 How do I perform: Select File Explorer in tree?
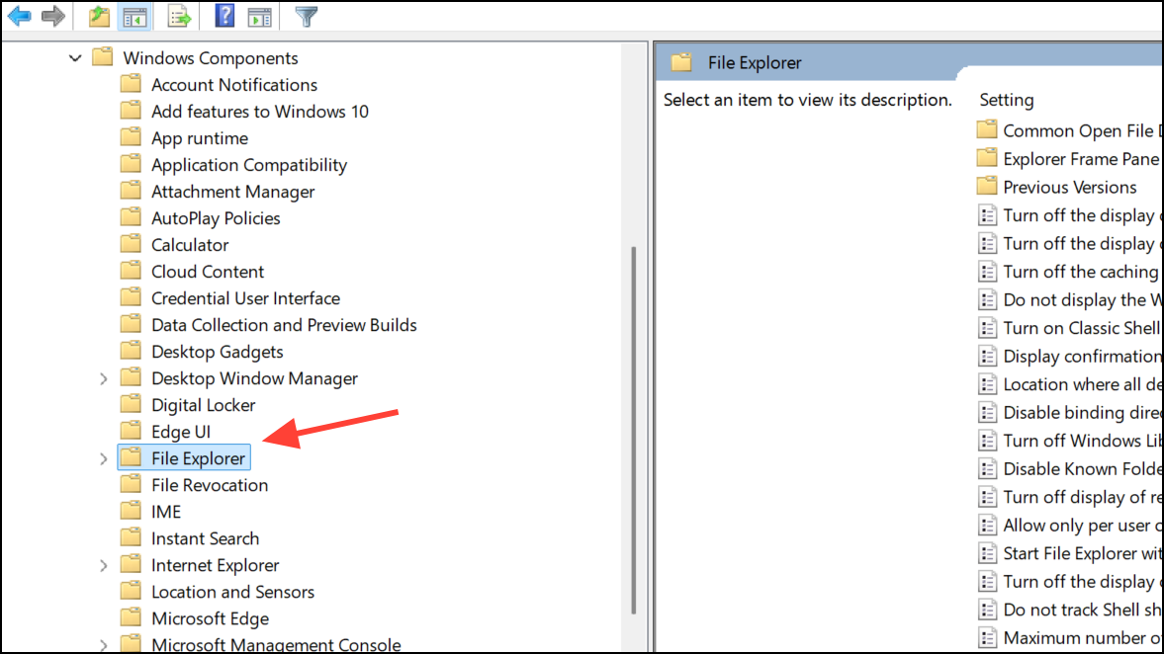pyautogui.click(x=198, y=458)
